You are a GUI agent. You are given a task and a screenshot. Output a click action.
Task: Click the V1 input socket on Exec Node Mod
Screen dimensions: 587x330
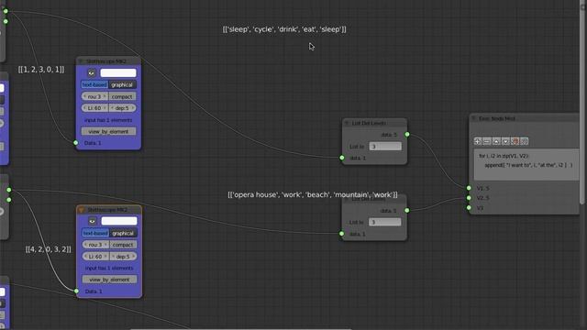pyautogui.click(x=469, y=188)
